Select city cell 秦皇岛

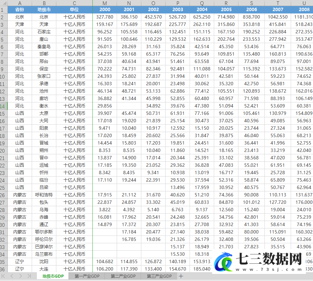tap(44, 47)
